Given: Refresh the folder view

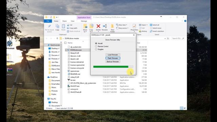Looking at the screenshot, I should 168,38.
